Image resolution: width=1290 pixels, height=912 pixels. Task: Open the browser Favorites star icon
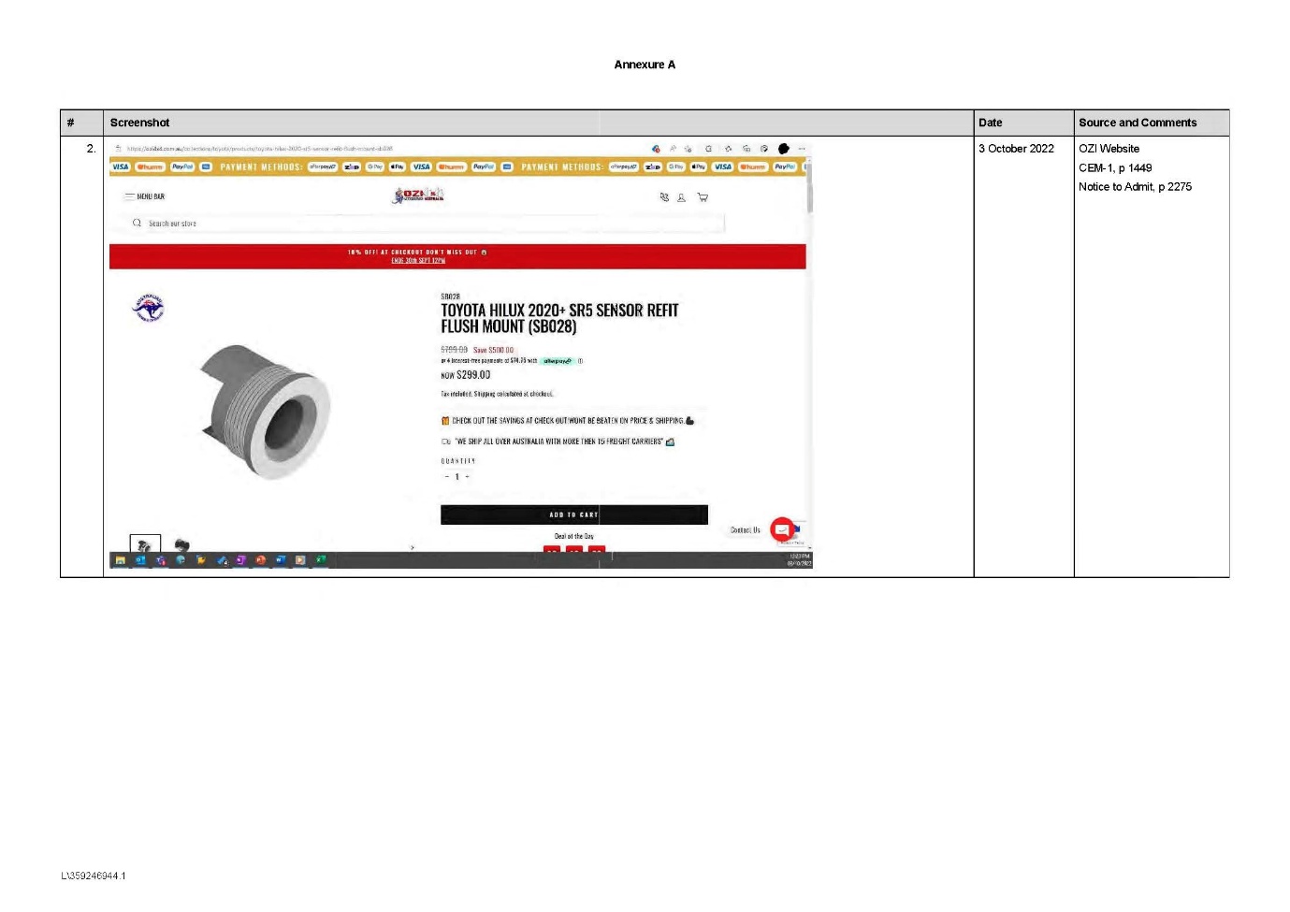tap(728, 149)
